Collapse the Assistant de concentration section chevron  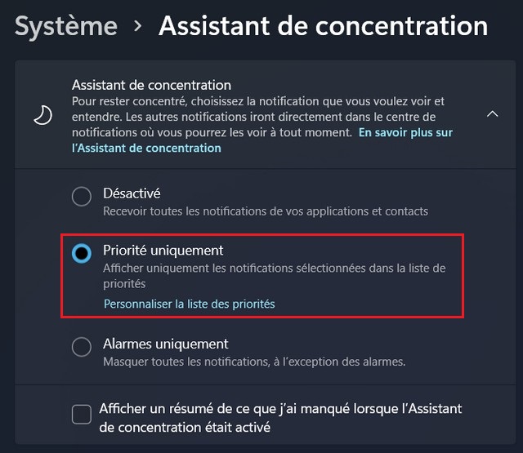(492, 115)
